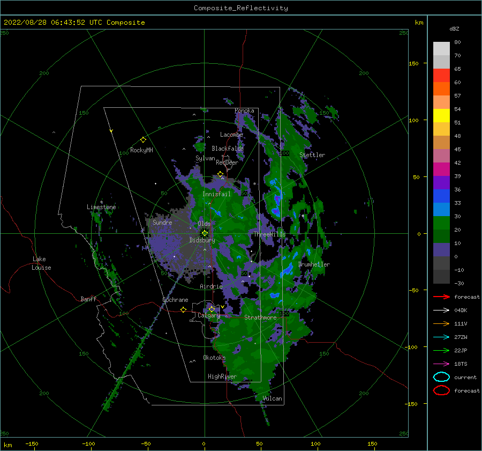Click the Lake Louise label
Image resolution: width=482 pixels, height=451 pixels.
41,263
